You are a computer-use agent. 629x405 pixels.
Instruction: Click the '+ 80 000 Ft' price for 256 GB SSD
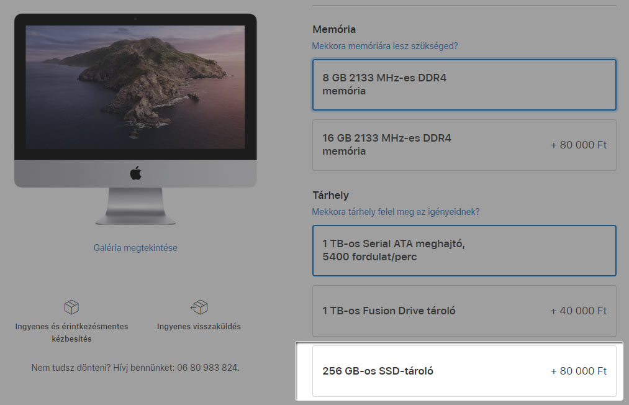coord(579,371)
